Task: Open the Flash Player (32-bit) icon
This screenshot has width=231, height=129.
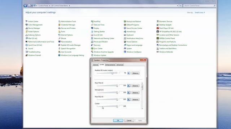Action: point(158,28)
